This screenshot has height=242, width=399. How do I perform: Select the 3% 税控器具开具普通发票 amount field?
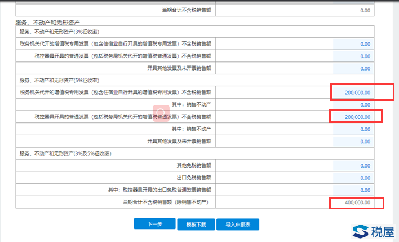pos(353,56)
